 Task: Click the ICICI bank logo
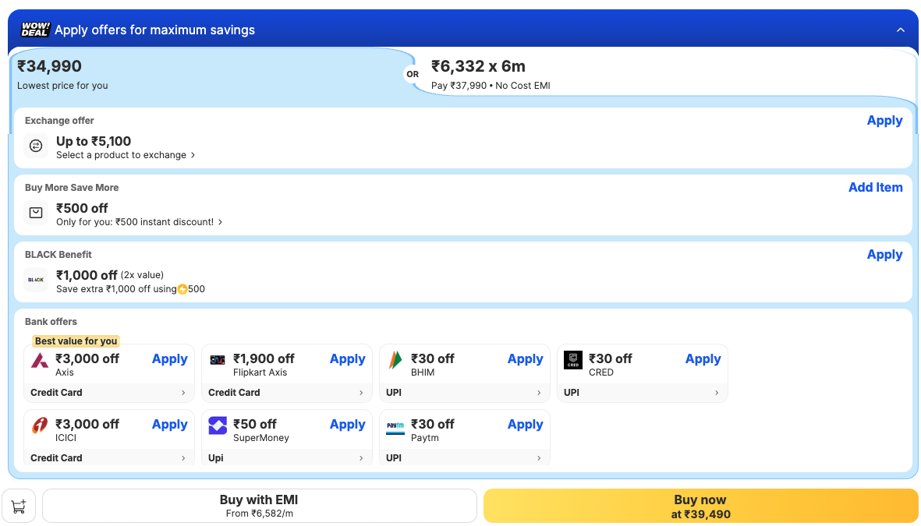pyautogui.click(x=40, y=426)
